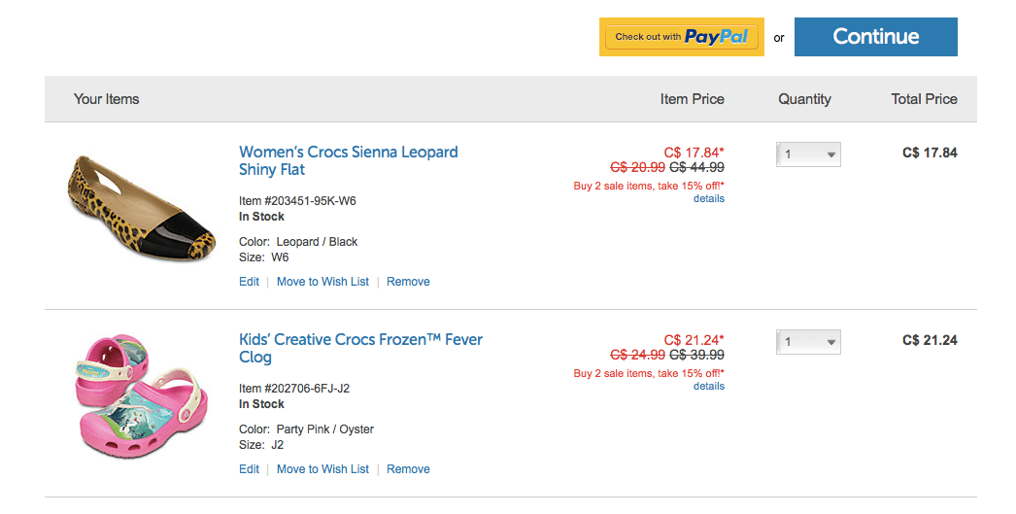The image size is (1016, 514).
Task: Move the Frozen Fever Clog to Wish List
Action: pyautogui.click(x=322, y=469)
